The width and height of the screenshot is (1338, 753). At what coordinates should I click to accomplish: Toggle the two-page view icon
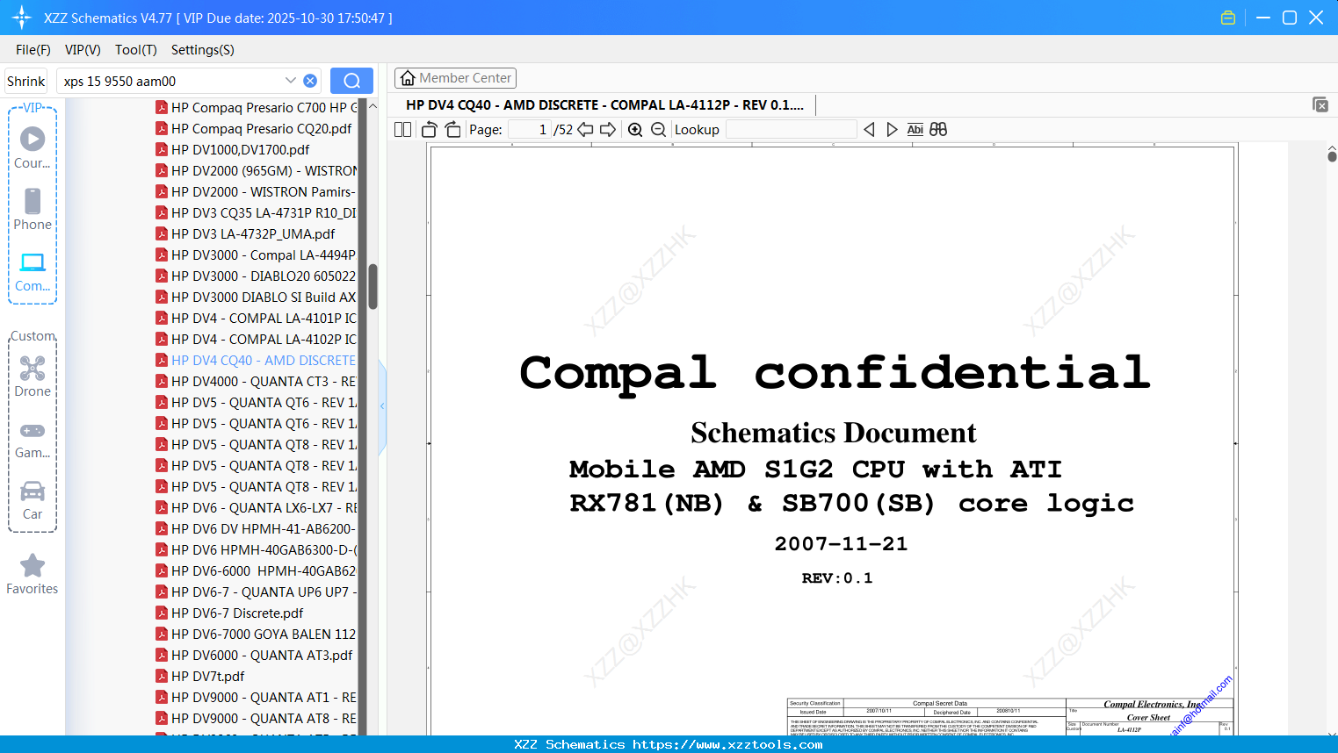(402, 130)
